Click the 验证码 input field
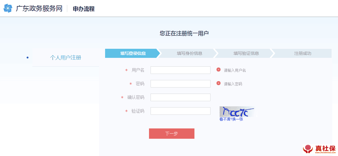 [180, 111]
